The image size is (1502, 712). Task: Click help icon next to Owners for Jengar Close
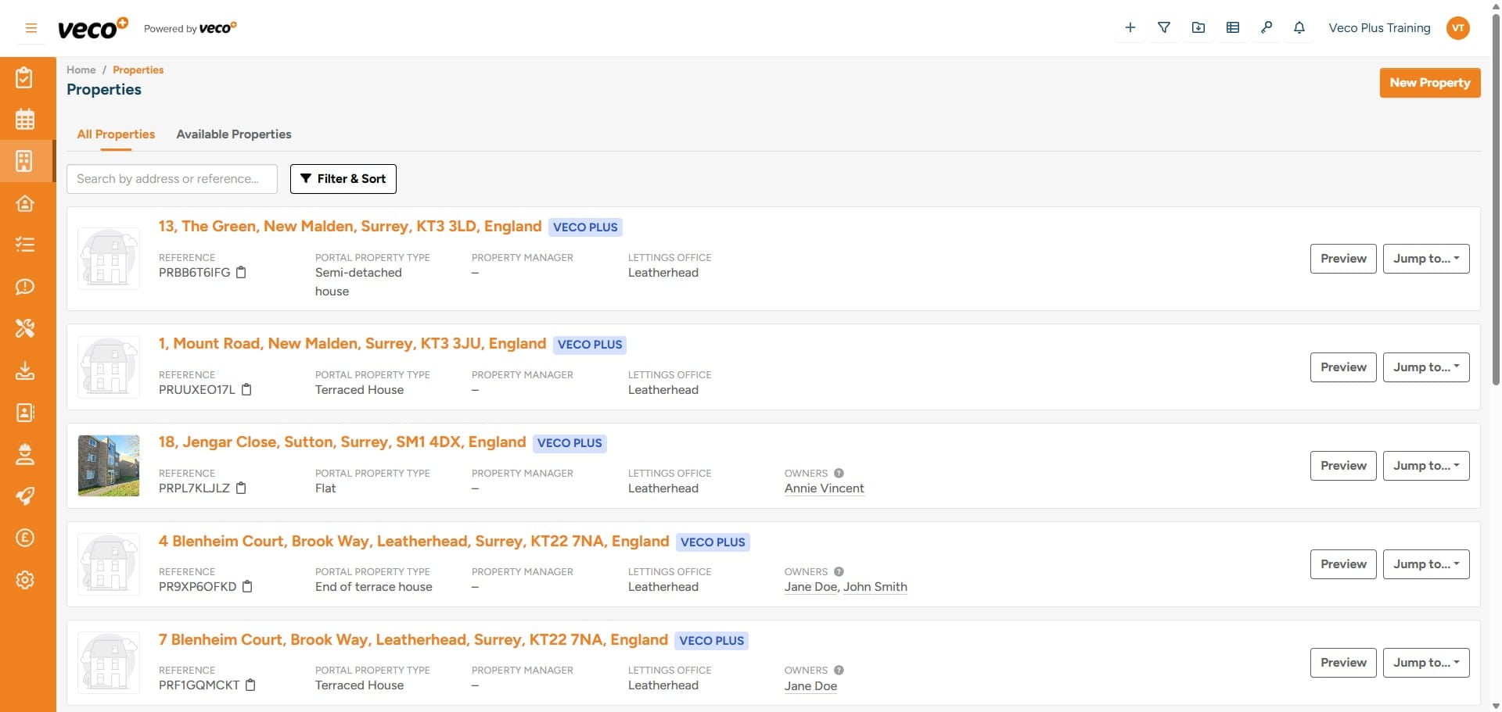coord(839,474)
